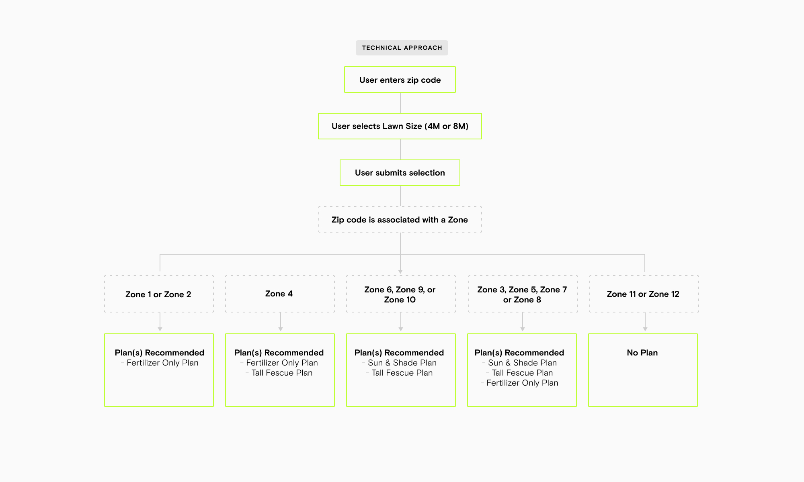
Task: Select the Zone 6, Zone 9, or Zone 10 box
Action: tap(400, 294)
